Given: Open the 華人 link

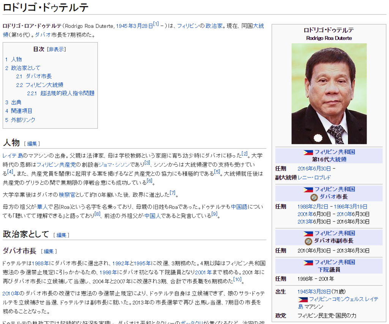Looking at the screenshot, I should pos(43,207).
